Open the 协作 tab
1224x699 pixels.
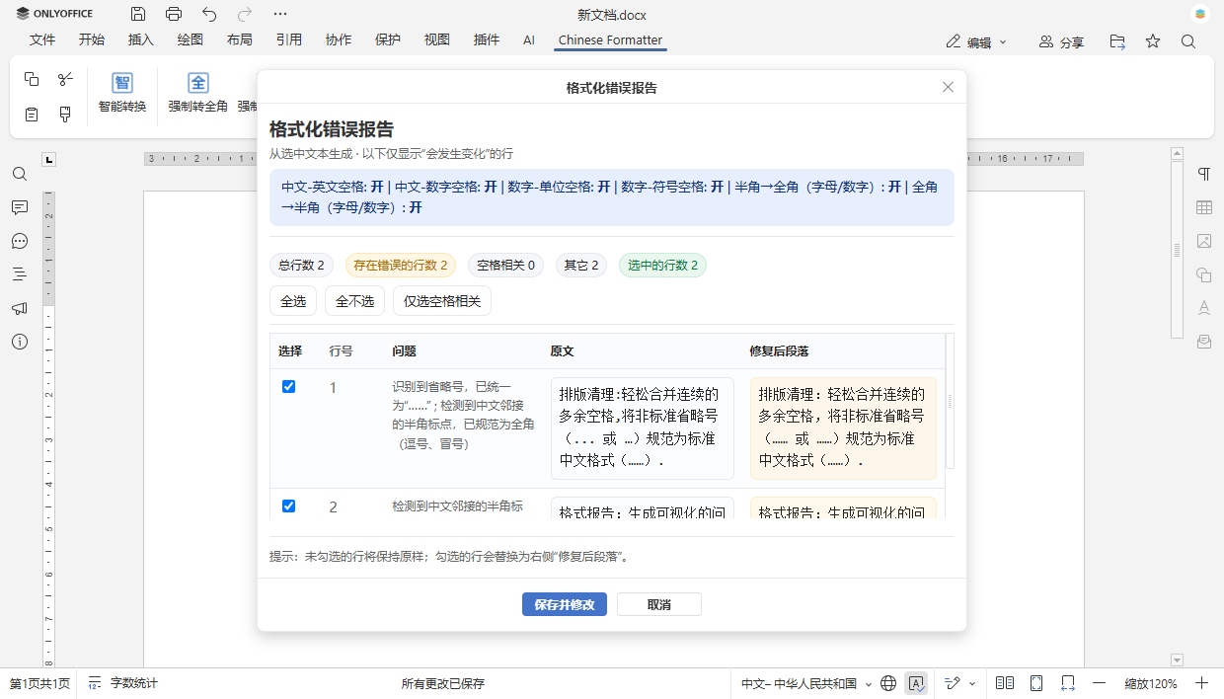tap(339, 40)
